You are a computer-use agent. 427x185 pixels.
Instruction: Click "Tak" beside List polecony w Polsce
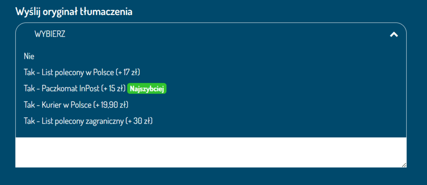point(29,72)
